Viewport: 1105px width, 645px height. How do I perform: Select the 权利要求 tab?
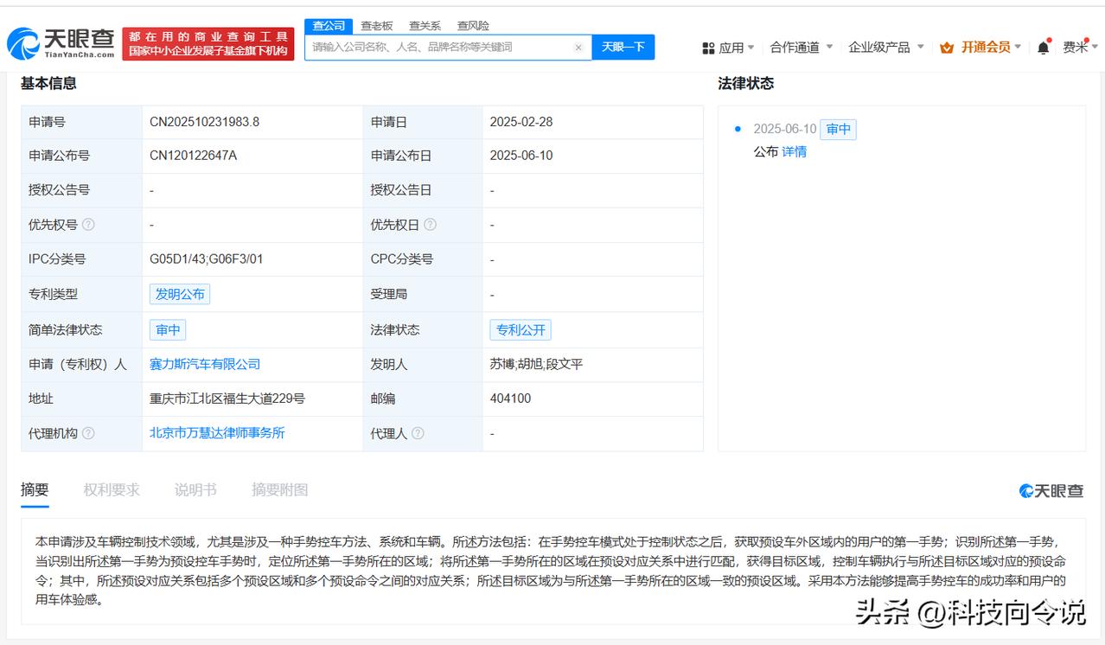[x=112, y=489]
